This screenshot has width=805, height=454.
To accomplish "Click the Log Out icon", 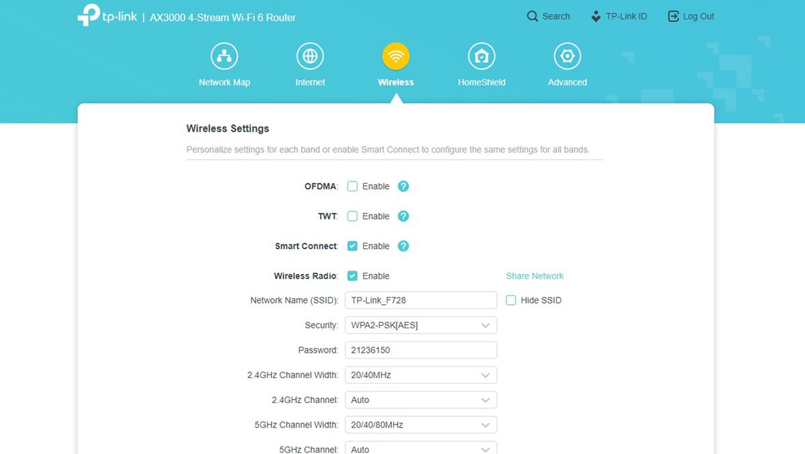I will (674, 16).
